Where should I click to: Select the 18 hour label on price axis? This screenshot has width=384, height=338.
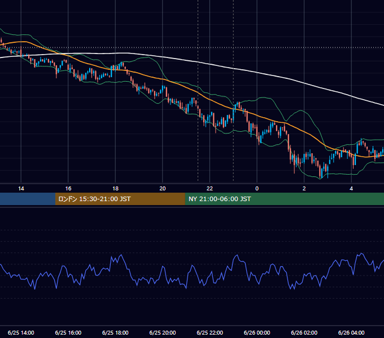115,188
